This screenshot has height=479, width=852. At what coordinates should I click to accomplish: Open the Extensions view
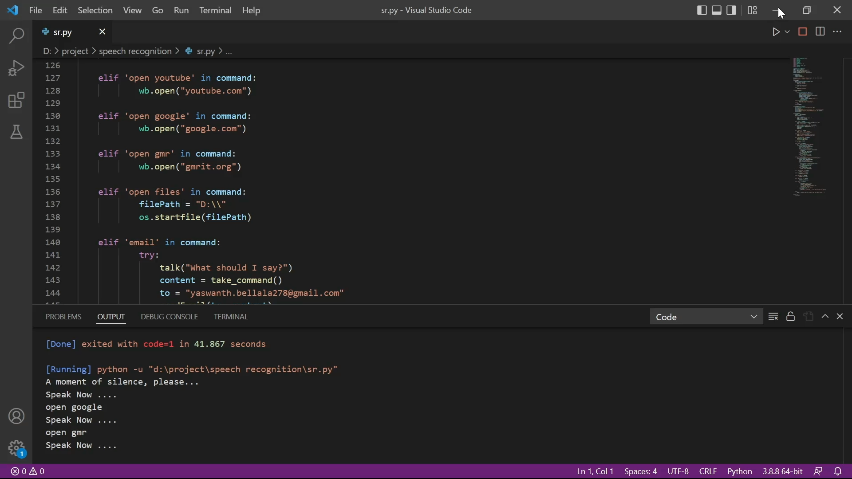[x=16, y=100]
